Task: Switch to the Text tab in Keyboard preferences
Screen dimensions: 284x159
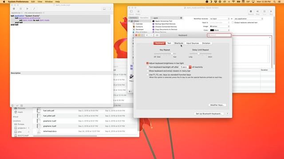Action: [x=169, y=43]
